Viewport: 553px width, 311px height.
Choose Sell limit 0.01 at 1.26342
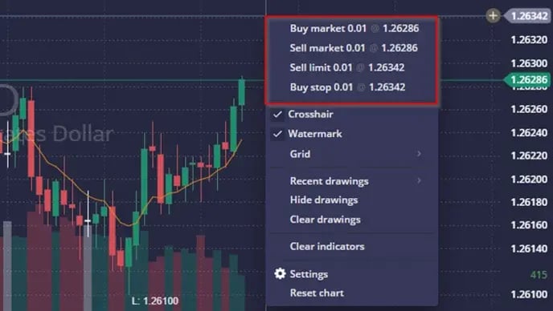tap(353, 67)
